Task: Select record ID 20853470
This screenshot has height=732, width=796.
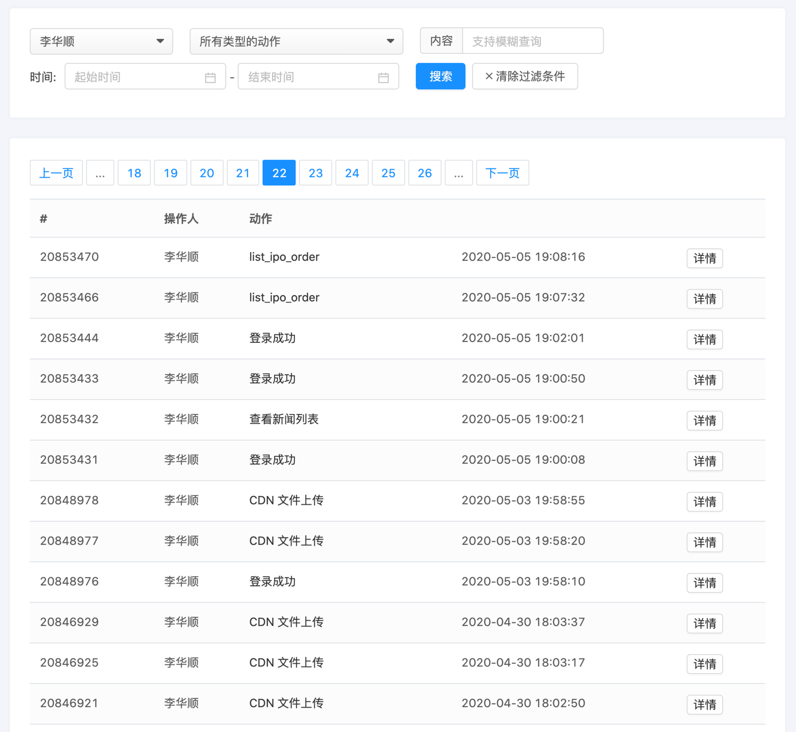Action: click(x=69, y=257)
